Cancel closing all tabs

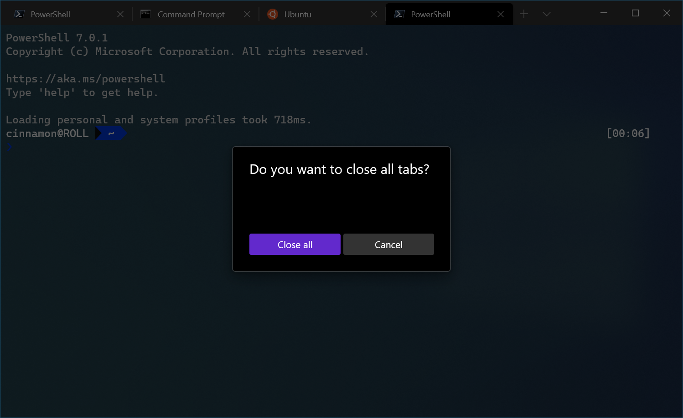coord(388,244)
